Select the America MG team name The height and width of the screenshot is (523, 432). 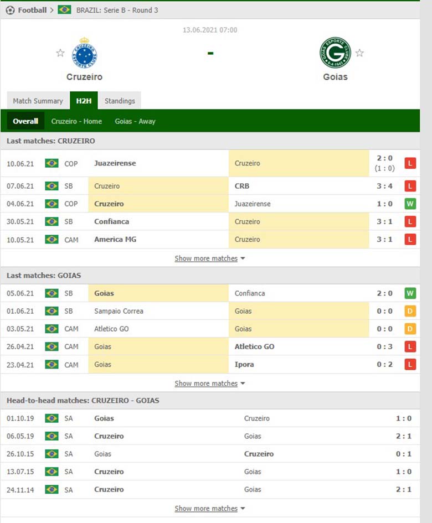click(x=115, y=240)
